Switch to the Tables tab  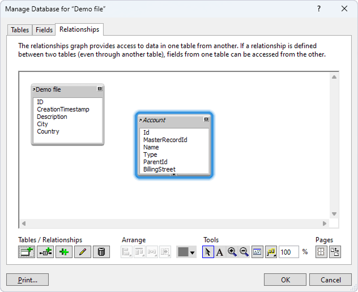20,30
